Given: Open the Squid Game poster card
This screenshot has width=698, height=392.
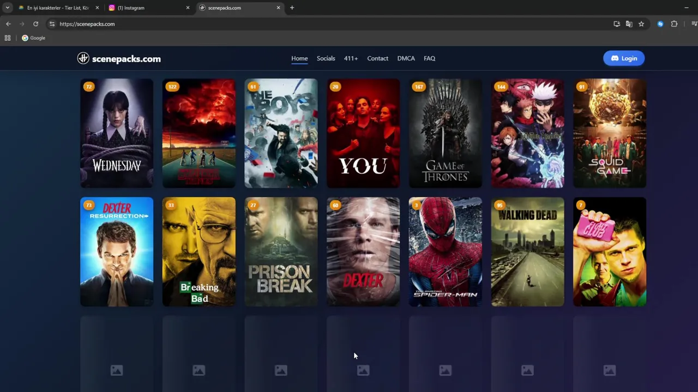Looking at the screenshot, I should (610, 133).
